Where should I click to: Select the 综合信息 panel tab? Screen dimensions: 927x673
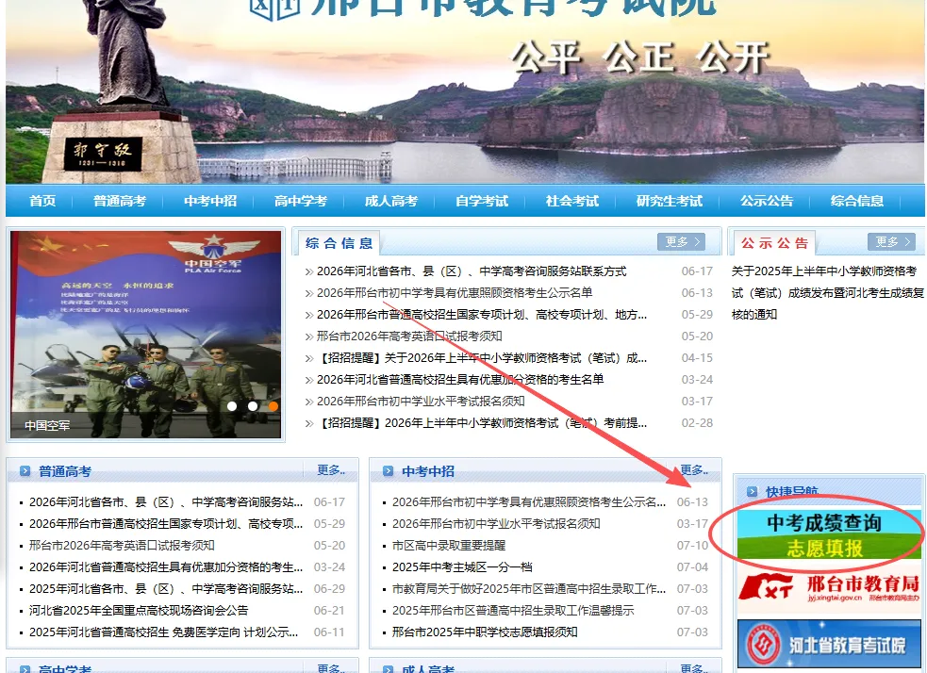339,243
